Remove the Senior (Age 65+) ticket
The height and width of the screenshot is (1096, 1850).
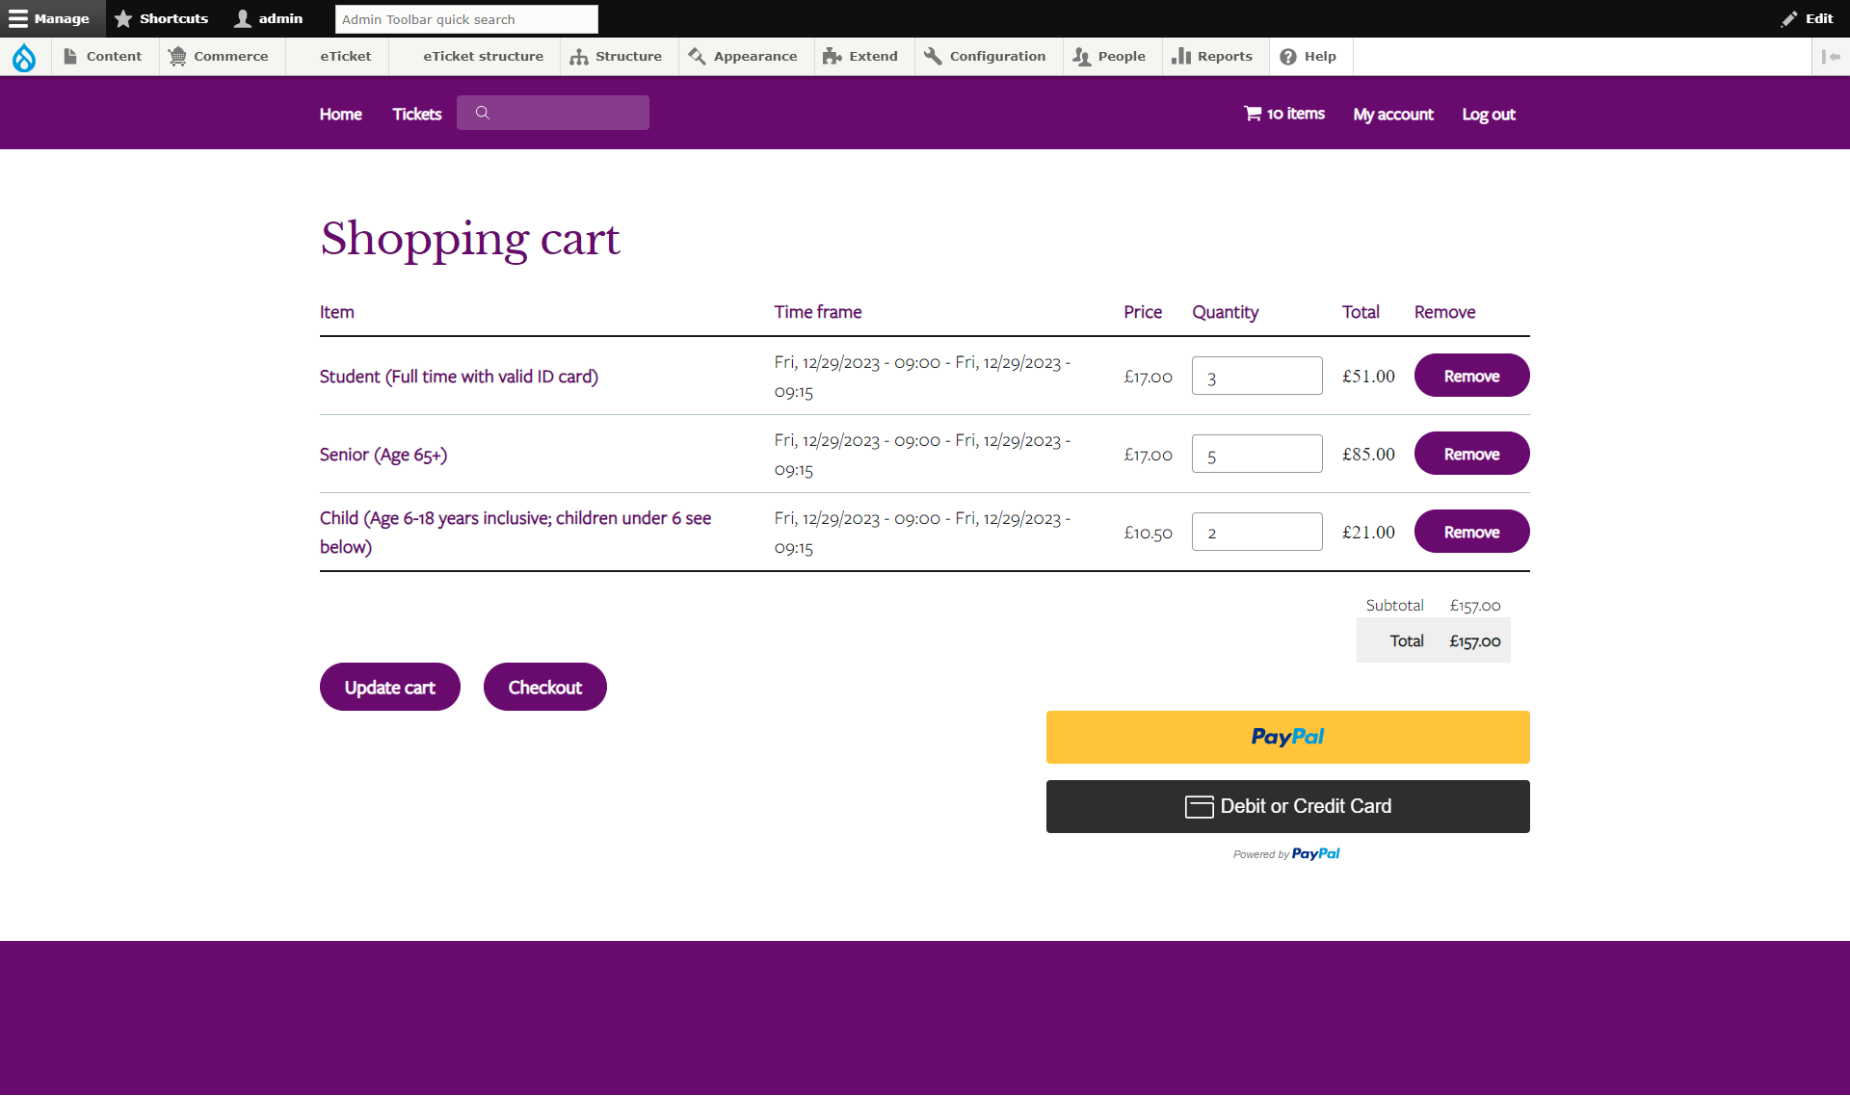coord(1471,453)
